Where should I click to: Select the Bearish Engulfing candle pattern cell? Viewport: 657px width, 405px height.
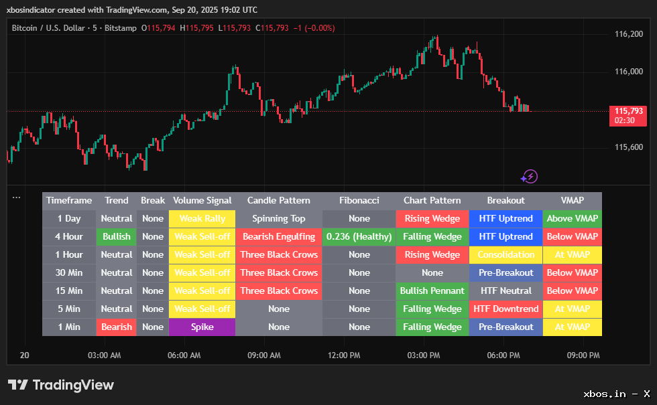pyautogui.click(x=279, y=236)
